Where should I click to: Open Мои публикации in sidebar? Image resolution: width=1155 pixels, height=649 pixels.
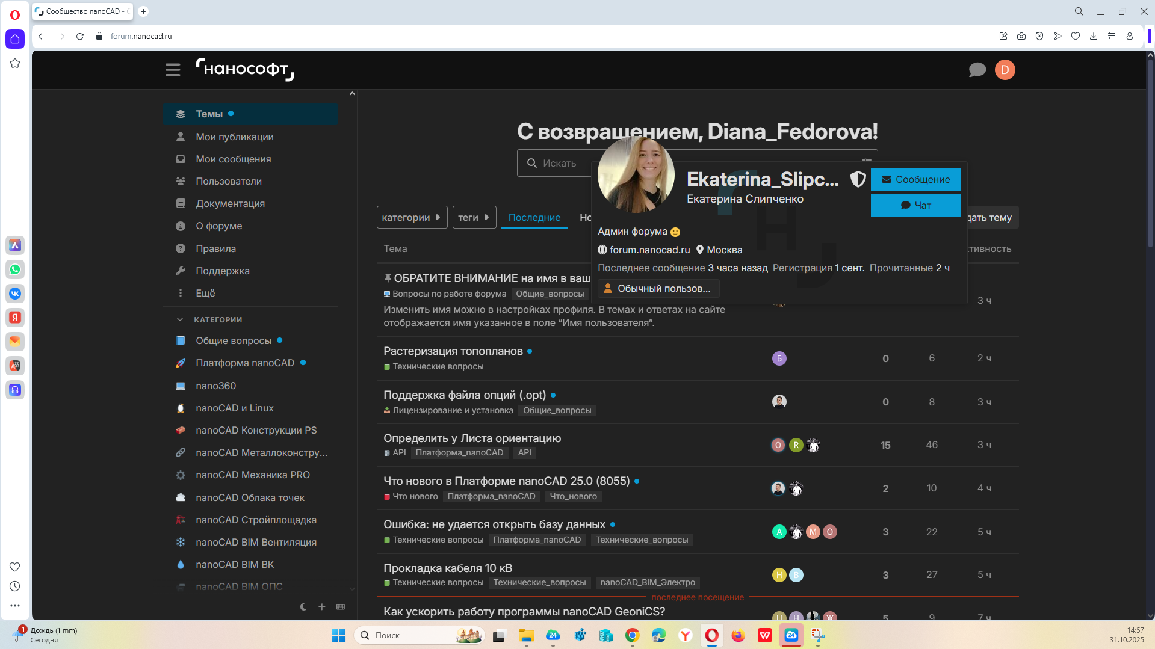pos(234,137)
